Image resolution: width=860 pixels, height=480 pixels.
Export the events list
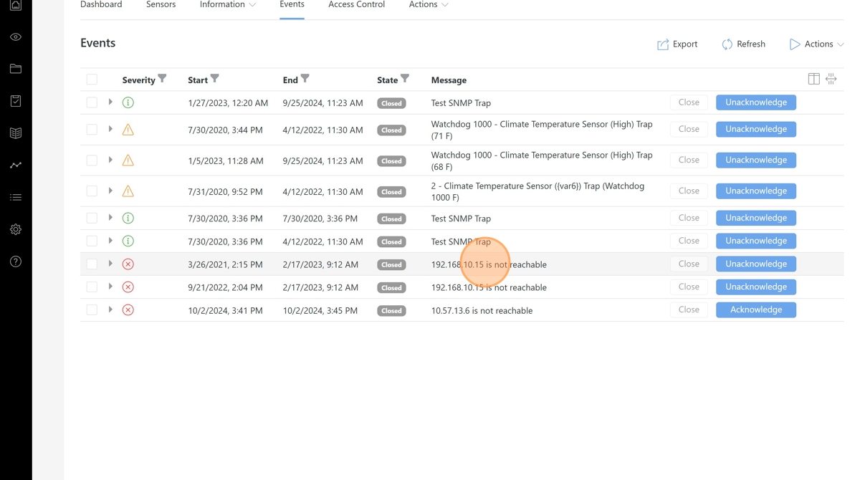(x=677, y=44)
